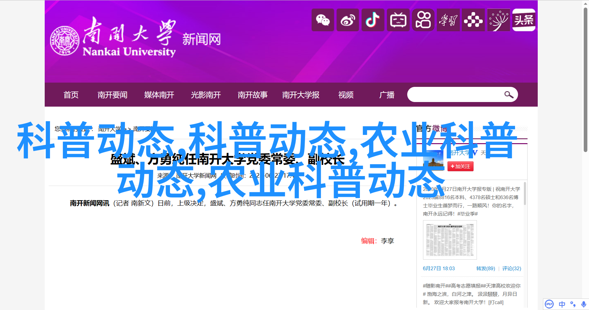Toggle the 中 Chinese input mode icon

pyautogui.click(x=562, y=304)
